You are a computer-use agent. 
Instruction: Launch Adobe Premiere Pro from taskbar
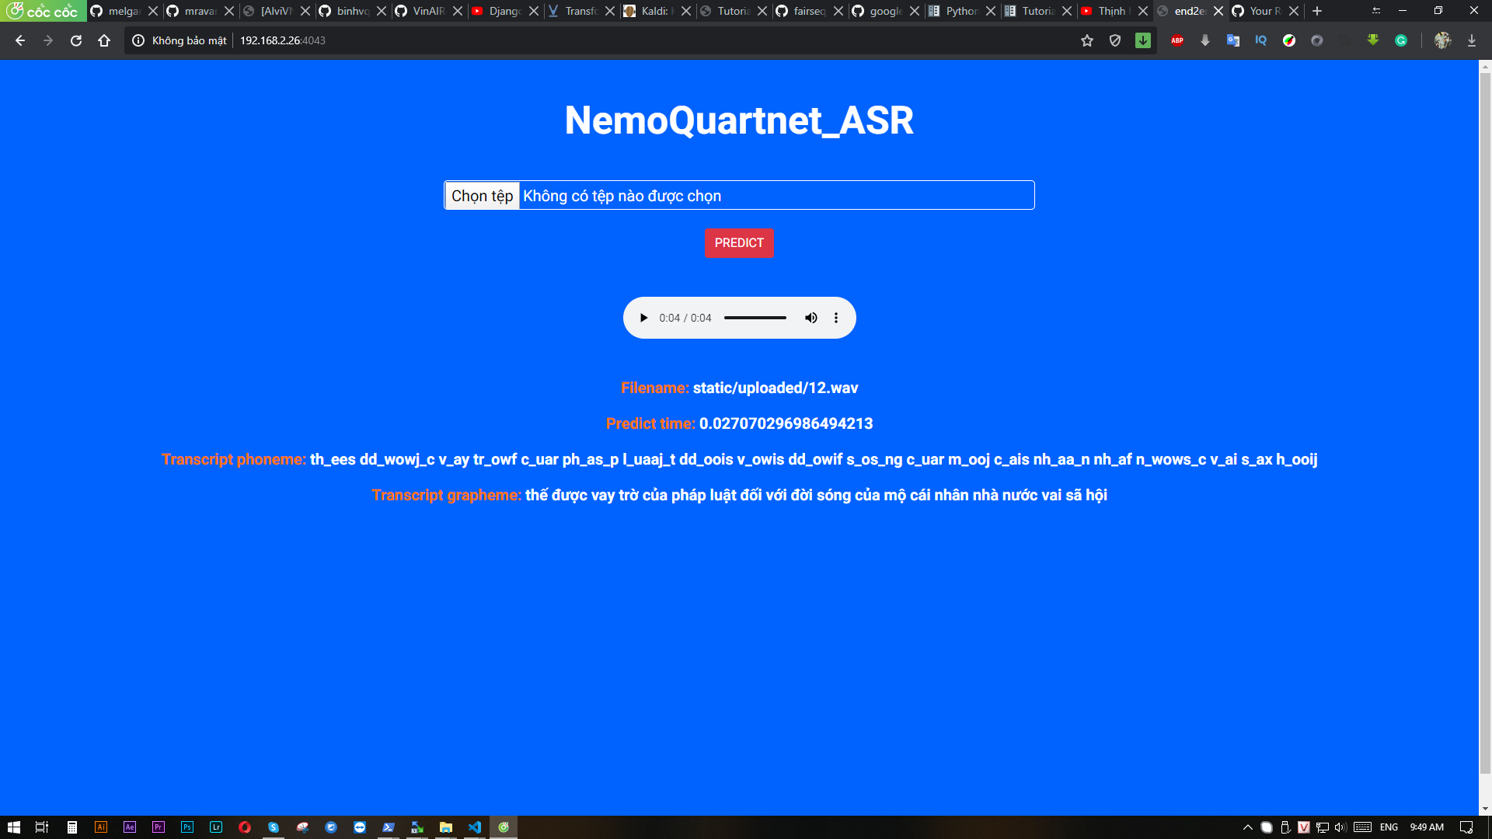159,827
